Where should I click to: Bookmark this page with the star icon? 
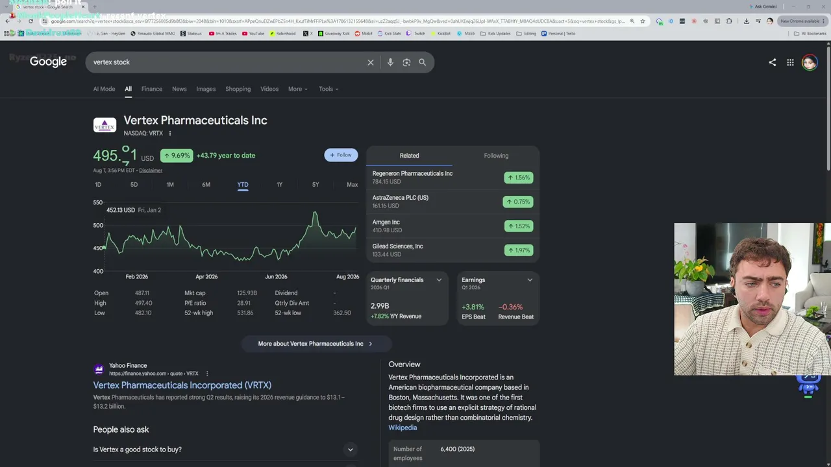pyautogui.click(x=643, y=21)
